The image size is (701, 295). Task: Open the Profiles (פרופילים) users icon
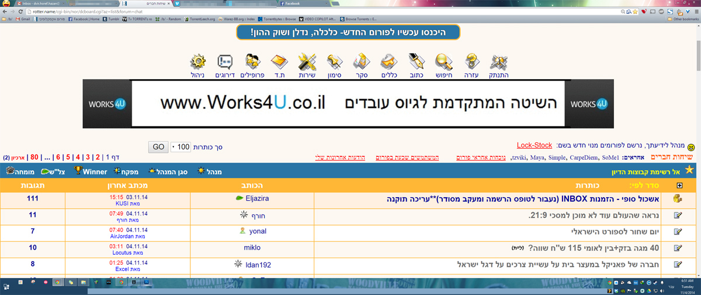point(254,62)
